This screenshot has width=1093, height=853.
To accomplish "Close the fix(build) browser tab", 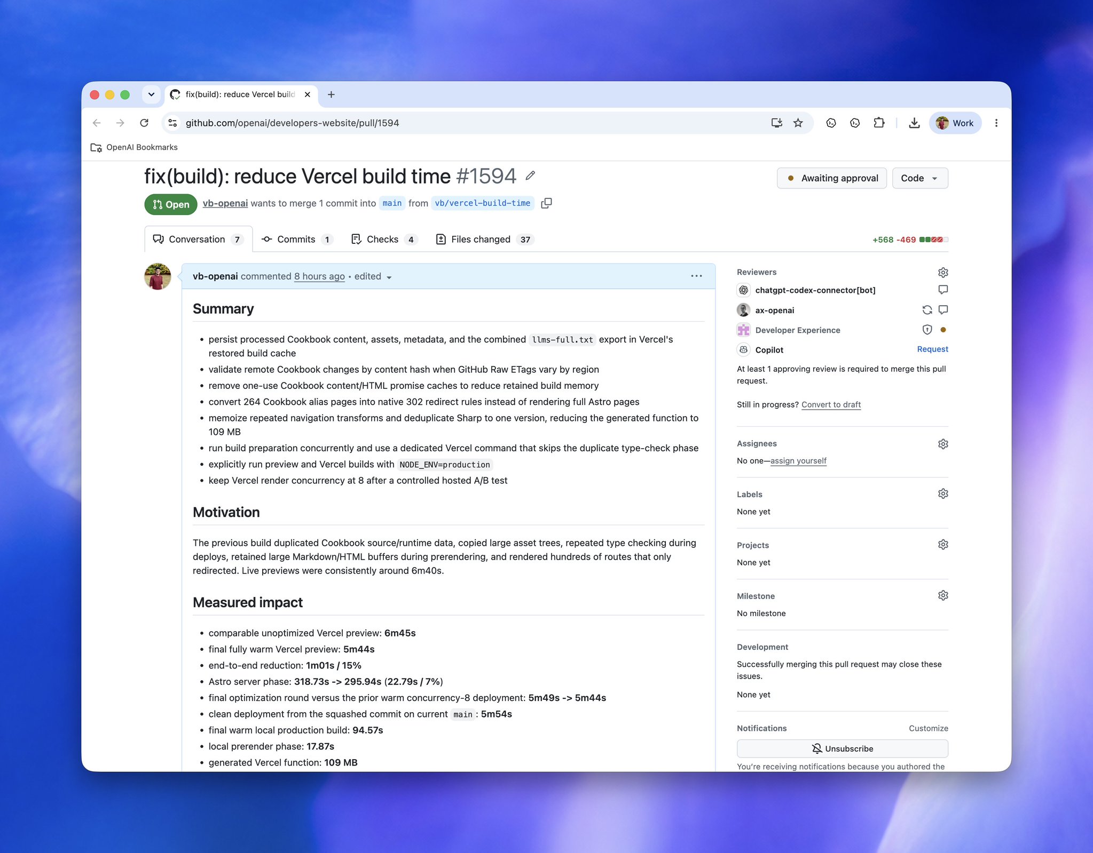I will coord(307,94).
